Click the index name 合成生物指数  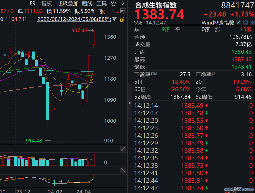156,5
